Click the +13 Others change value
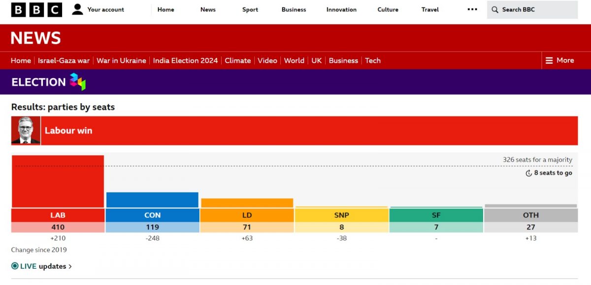 coord(531,238)
